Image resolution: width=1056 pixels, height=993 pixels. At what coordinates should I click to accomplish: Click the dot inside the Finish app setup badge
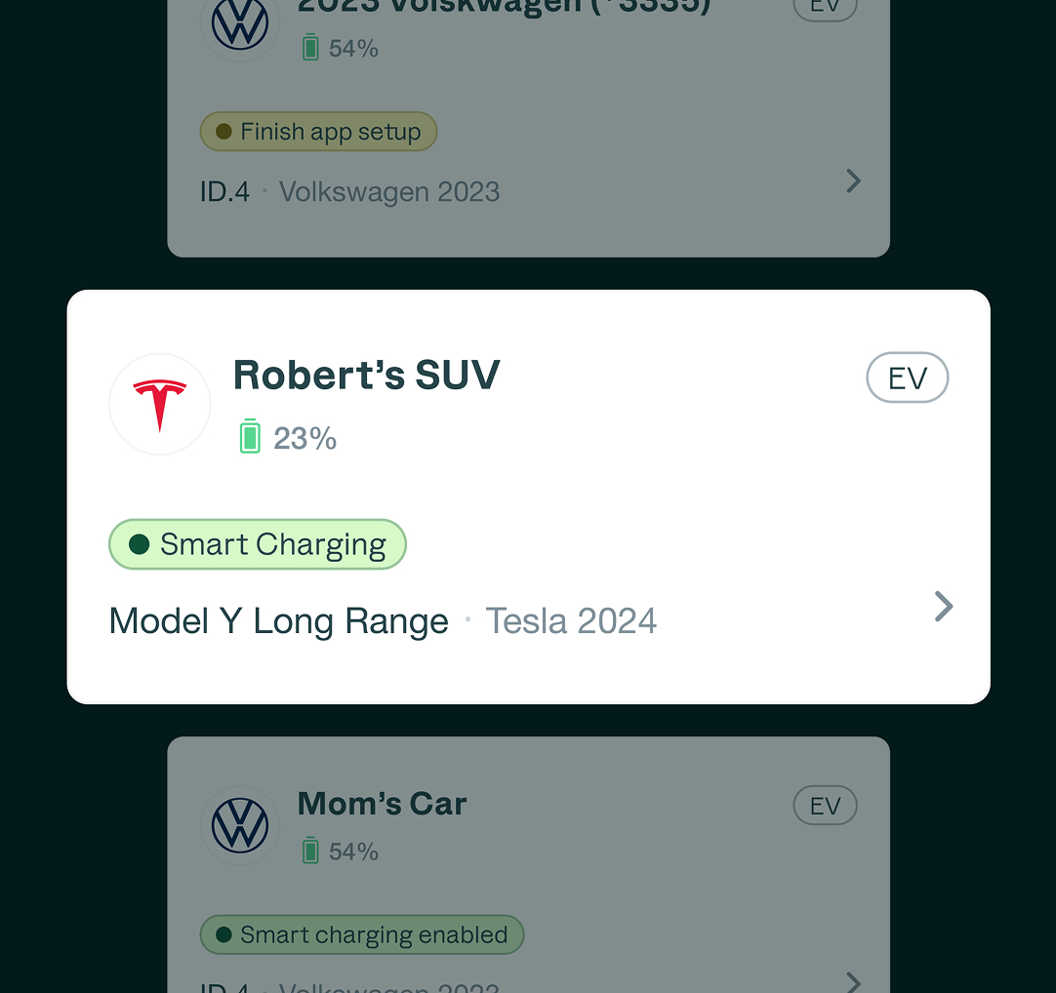(x=223, y=131)
